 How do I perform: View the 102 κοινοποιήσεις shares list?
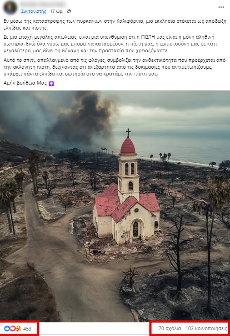tap(206, 328)
